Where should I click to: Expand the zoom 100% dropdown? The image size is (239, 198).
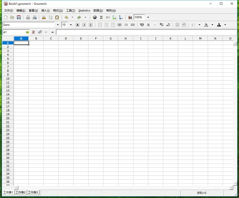click(148, 18)
